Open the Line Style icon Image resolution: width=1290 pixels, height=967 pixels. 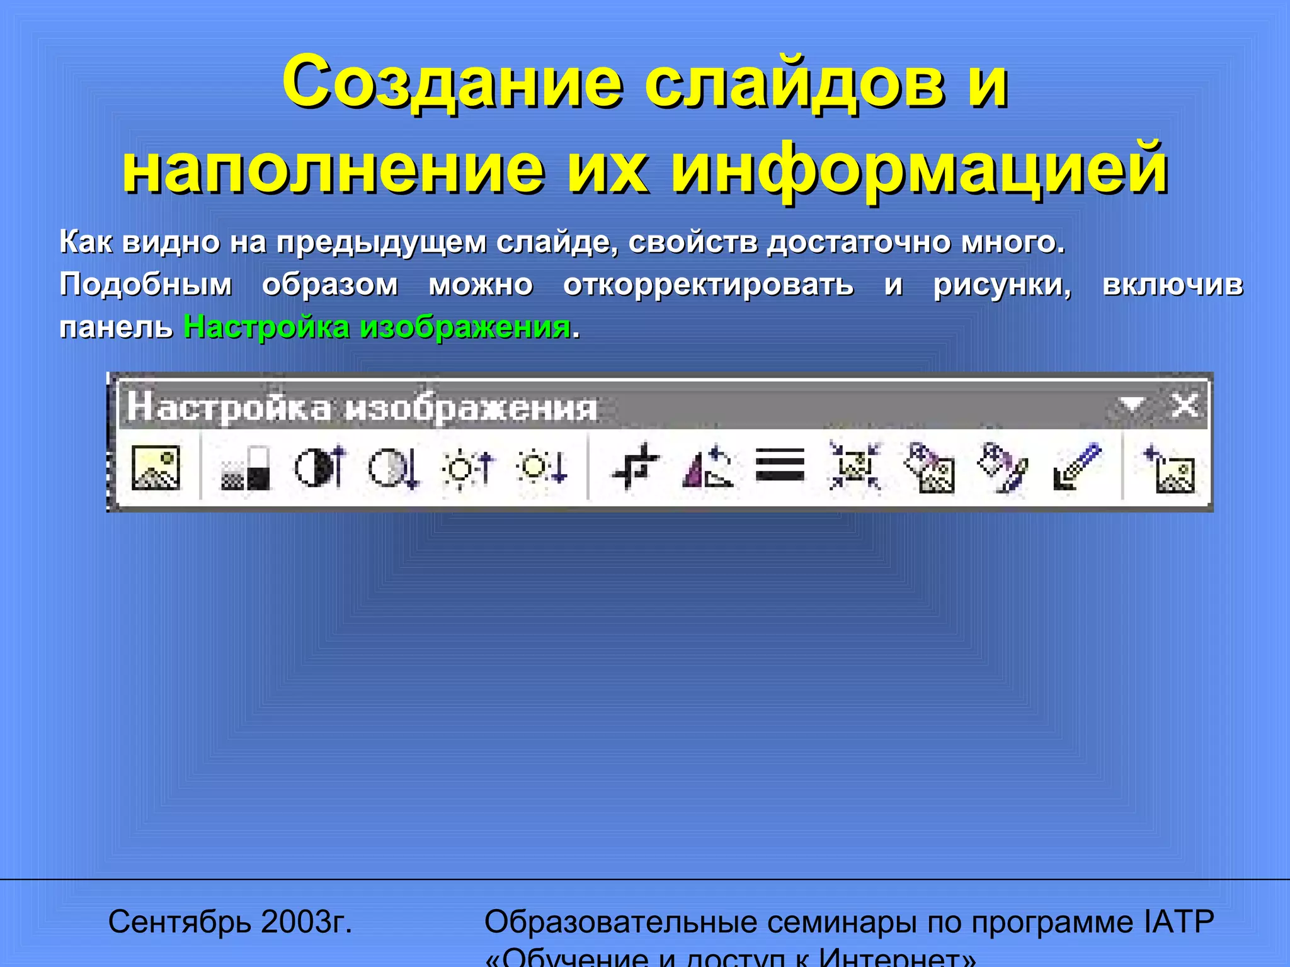click(780, 466)
